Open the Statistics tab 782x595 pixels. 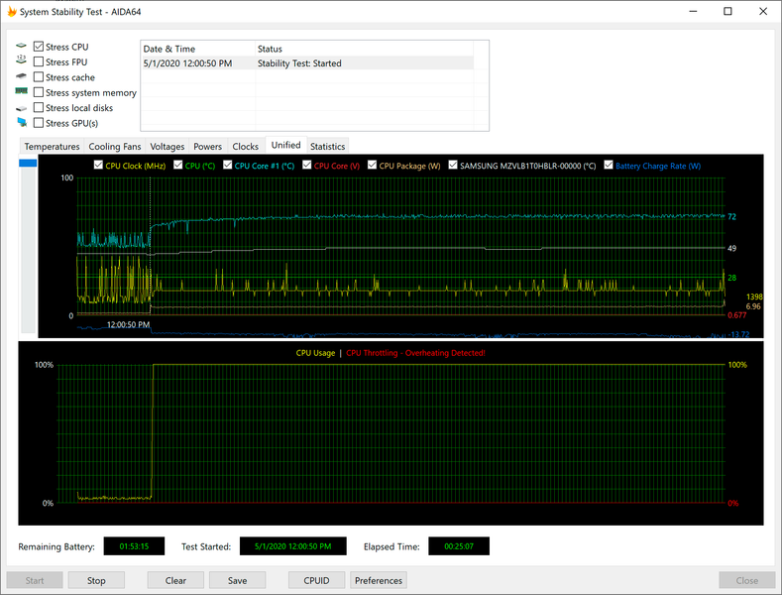(327, 146)
